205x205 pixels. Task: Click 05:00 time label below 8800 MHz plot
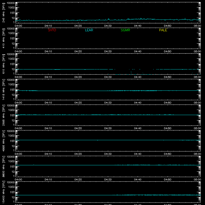197,180
